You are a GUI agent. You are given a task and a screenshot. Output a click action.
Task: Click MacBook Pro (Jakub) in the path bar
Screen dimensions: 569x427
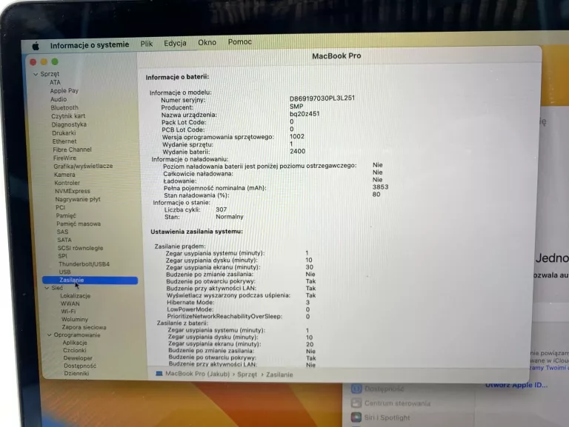(x=197, y=374)
